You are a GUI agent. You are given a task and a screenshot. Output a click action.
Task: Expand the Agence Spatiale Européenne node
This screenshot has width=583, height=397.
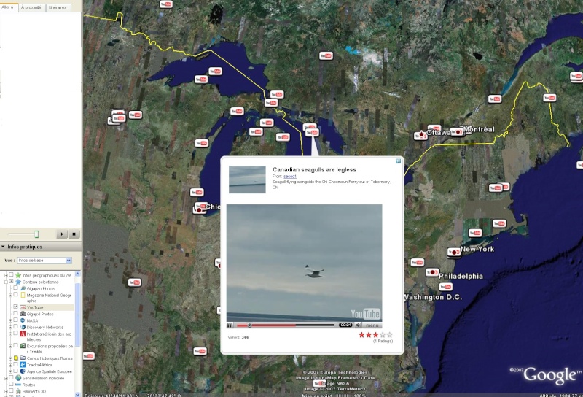10,371
